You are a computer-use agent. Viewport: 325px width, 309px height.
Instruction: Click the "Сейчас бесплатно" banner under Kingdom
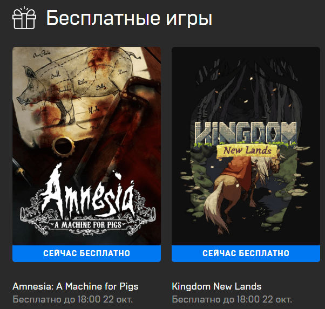246,253
